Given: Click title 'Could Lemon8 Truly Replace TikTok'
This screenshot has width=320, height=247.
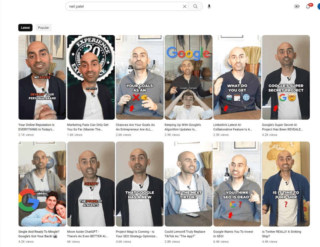Looking at the screenshot, I should pos(185,234).
